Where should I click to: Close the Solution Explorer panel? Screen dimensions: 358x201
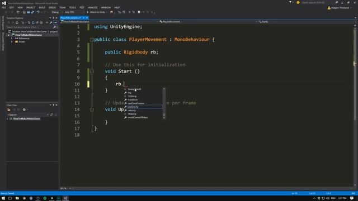click(56, 18)
